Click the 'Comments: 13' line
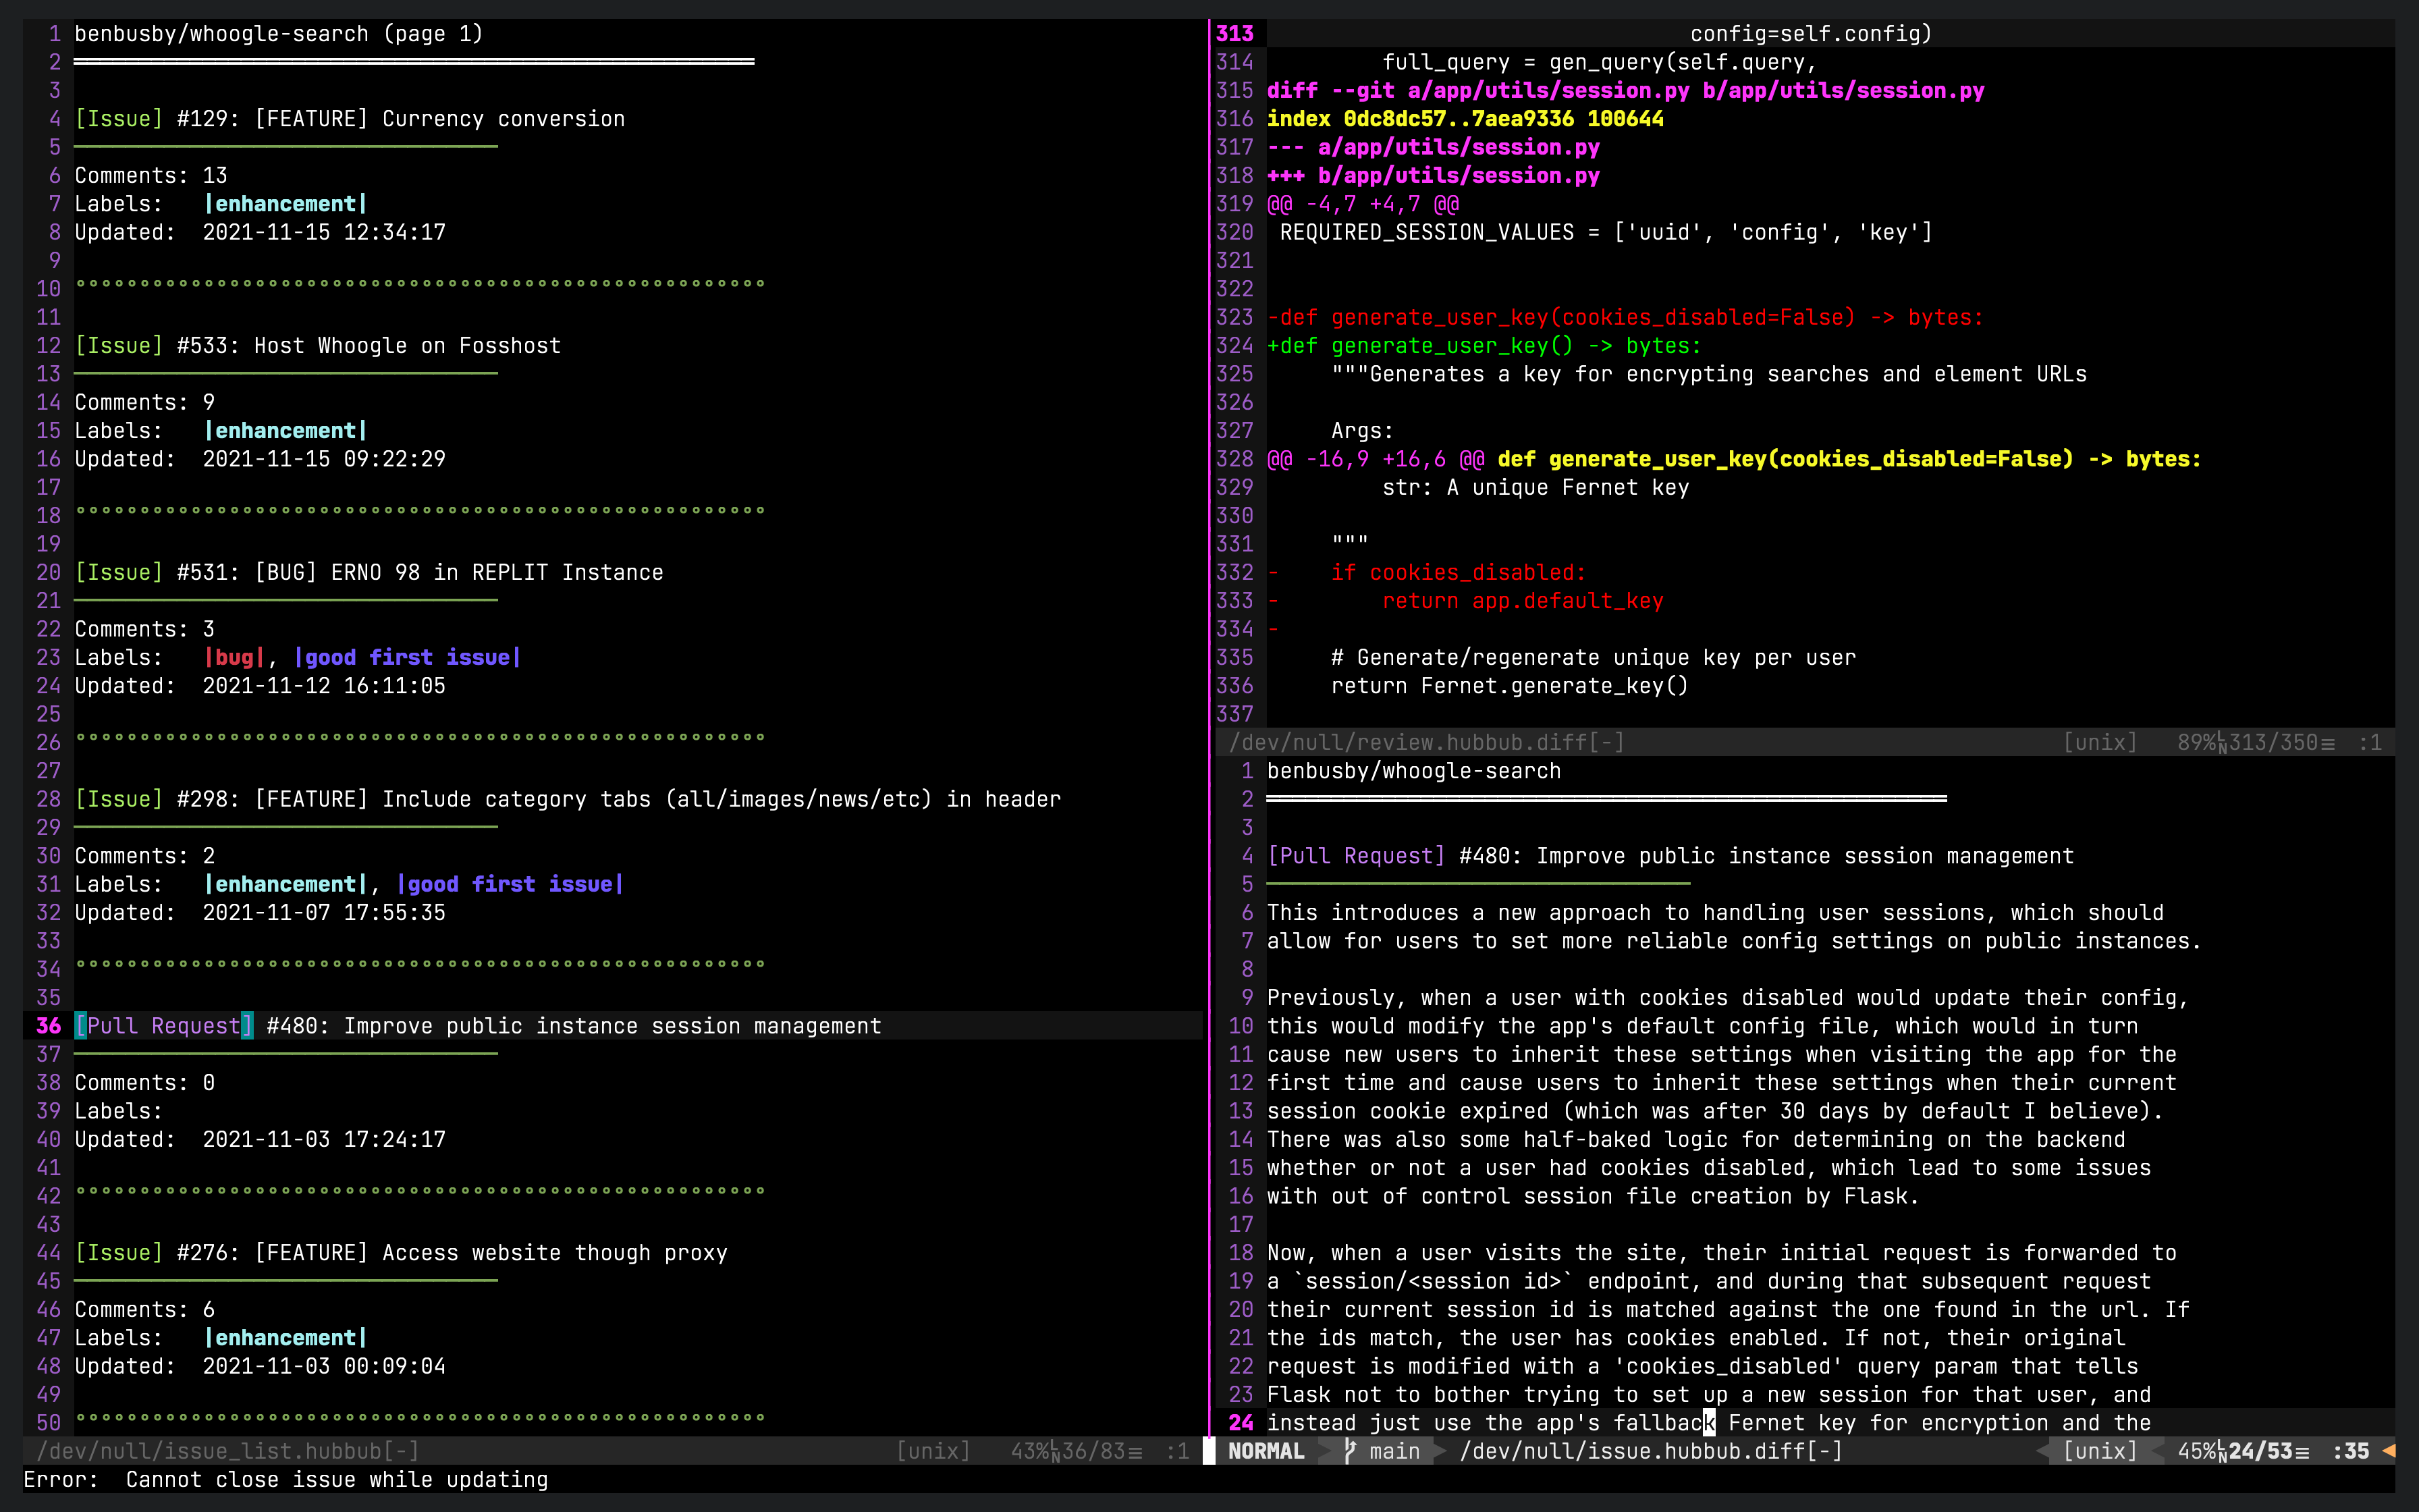The height and width of the screenshot is (1512, 2419). click(x=151, y=176)
